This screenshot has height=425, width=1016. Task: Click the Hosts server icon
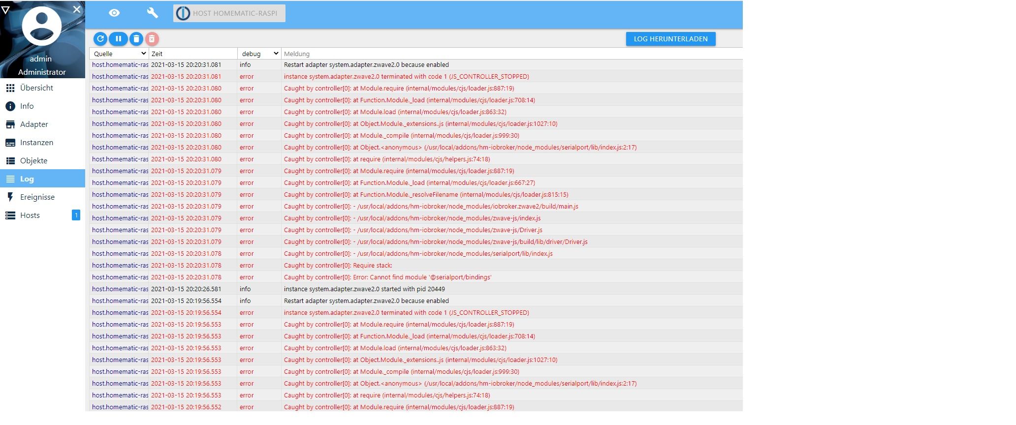10,215
